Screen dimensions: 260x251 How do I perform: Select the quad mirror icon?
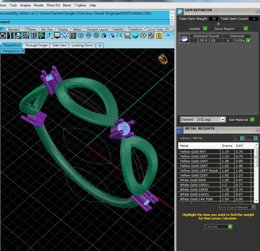click(x=96, y=35)
